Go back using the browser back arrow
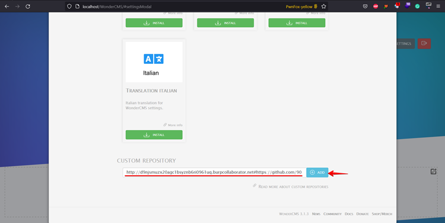The image size is (445, 223). pos(7,7)
